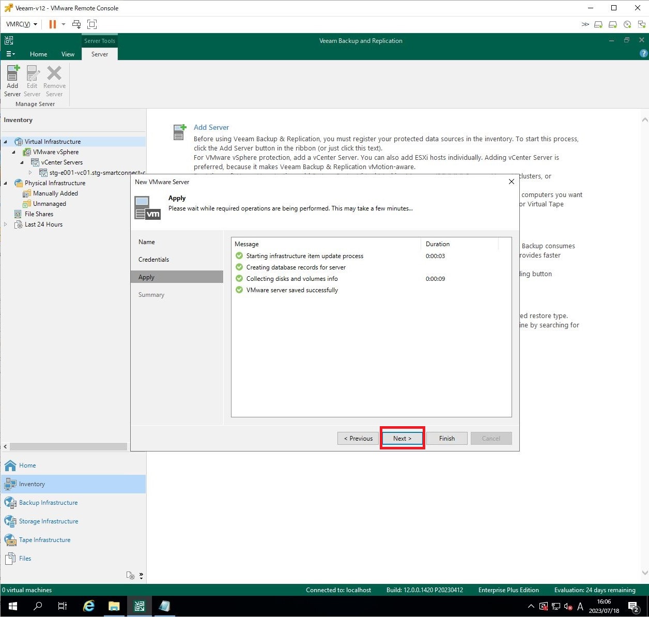Select the 'VMware server saved successfully' log row
649x617 pixels.
pyautogui.click(x=371, y=290)
